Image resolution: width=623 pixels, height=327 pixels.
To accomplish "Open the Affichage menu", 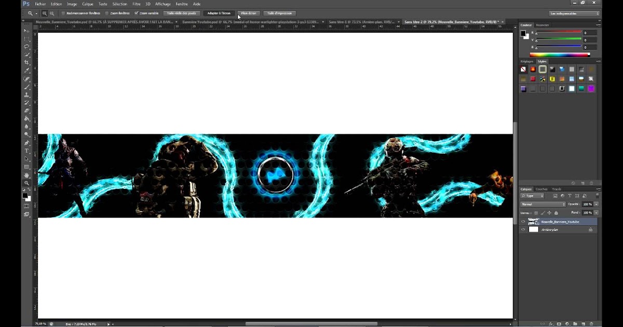I will click(163, 4).
